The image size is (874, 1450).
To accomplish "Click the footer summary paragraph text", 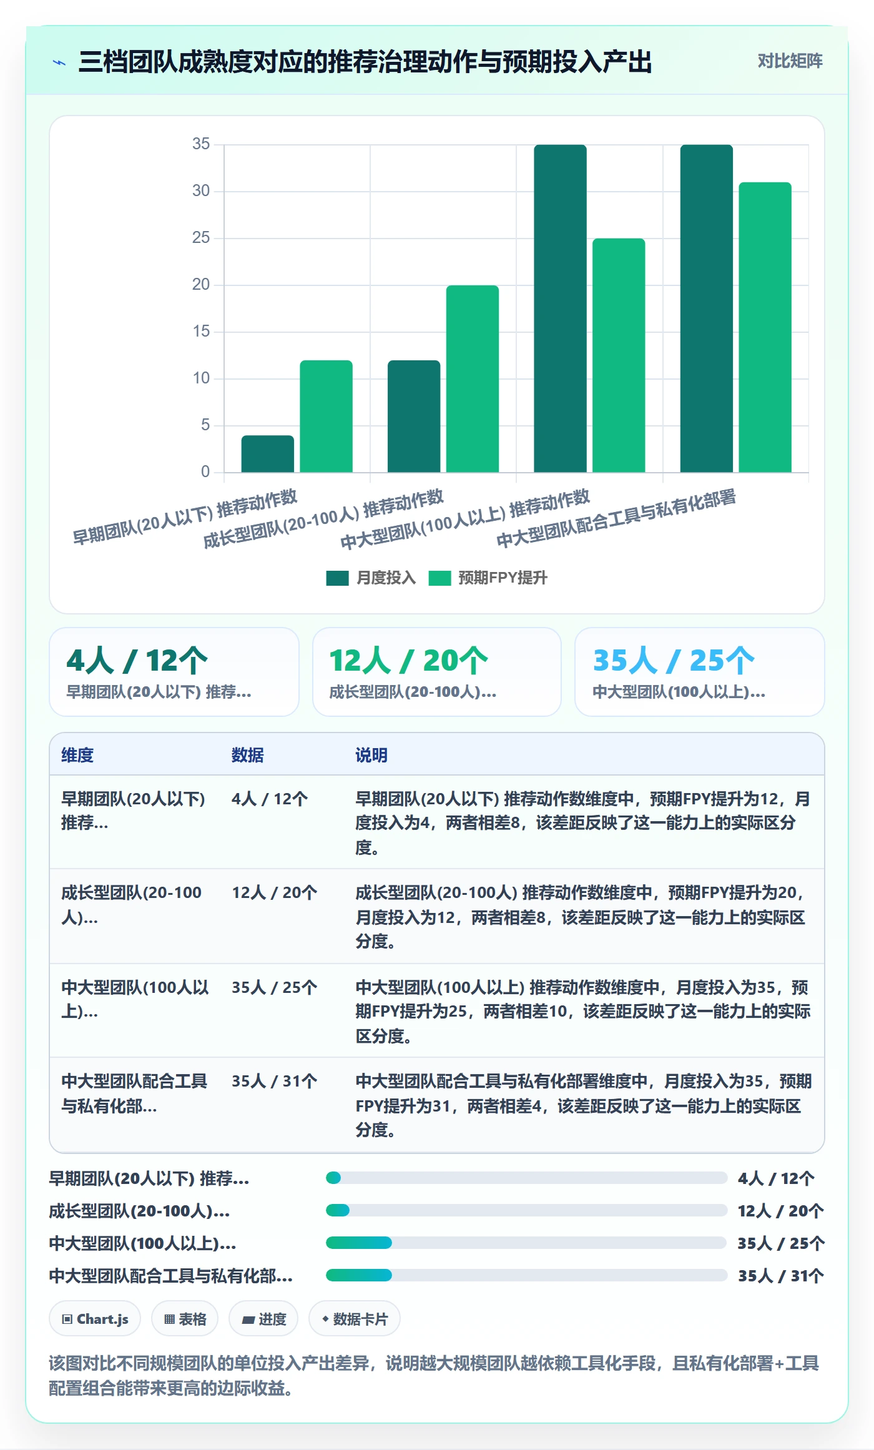I will point(434,1376).
